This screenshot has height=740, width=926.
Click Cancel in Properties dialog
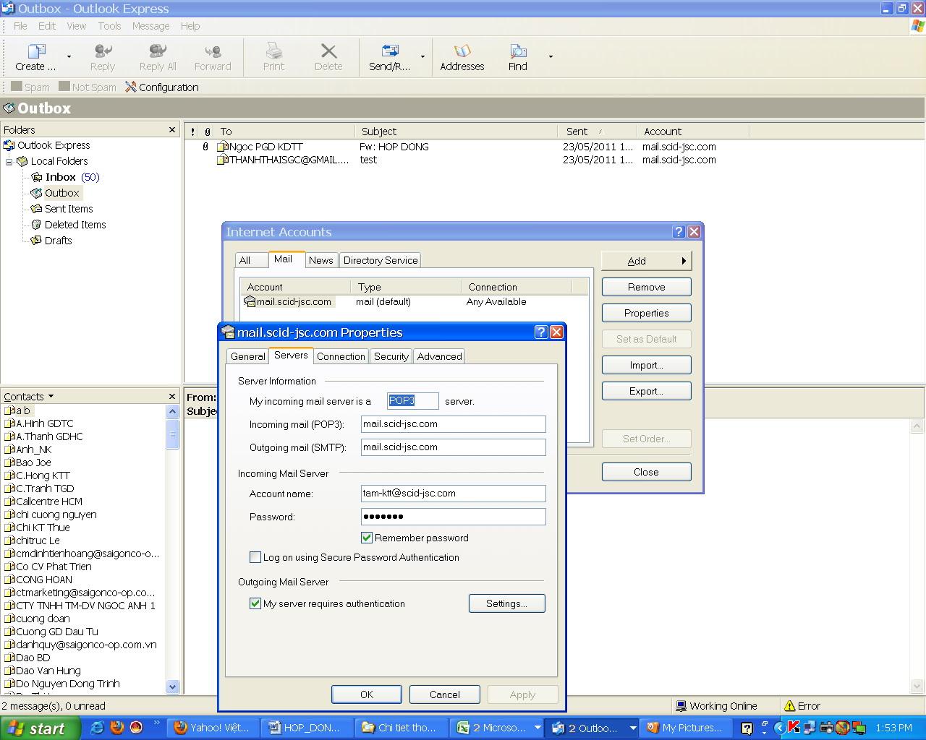coord(444,694)
